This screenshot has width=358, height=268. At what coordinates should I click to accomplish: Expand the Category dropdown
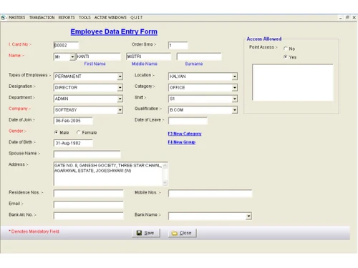click(x=235, y=88)
